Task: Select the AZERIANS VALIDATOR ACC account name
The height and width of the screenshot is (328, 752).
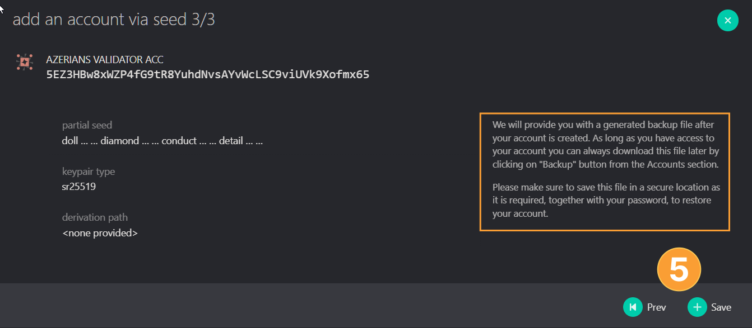Action: pyautogui.click(x=105, y=59)
